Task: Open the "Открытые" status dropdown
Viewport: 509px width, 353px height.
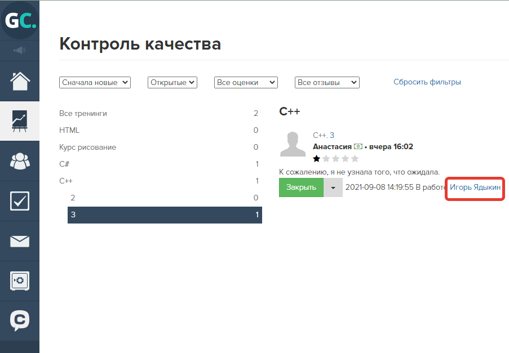Action: coord(172,82)
